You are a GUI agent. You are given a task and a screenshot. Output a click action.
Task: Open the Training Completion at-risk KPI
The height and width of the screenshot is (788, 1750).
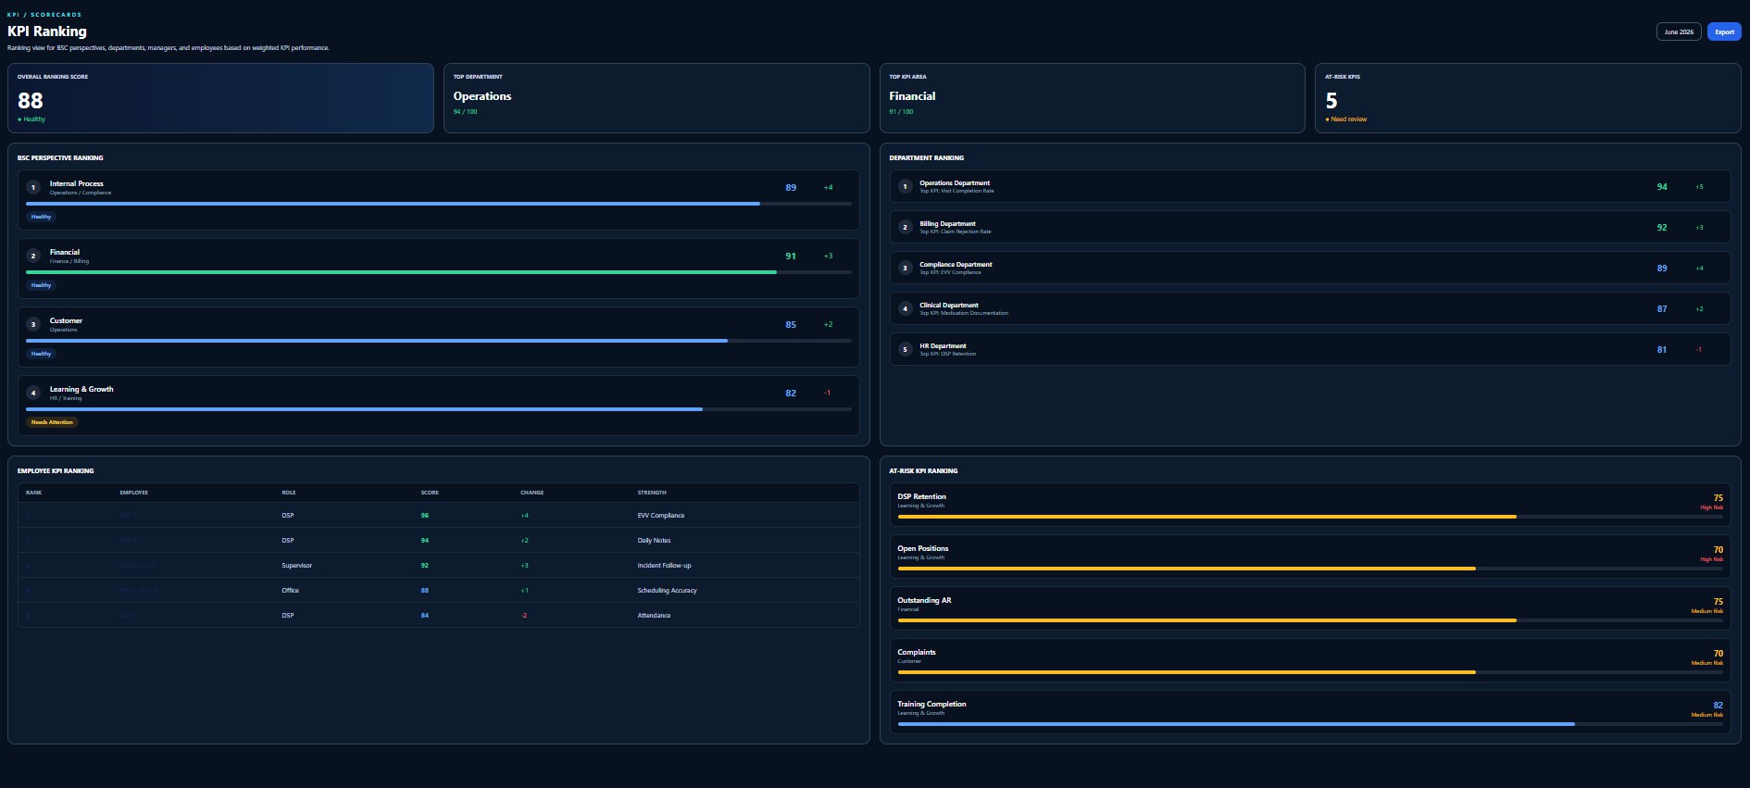(x=1310, y=712)
